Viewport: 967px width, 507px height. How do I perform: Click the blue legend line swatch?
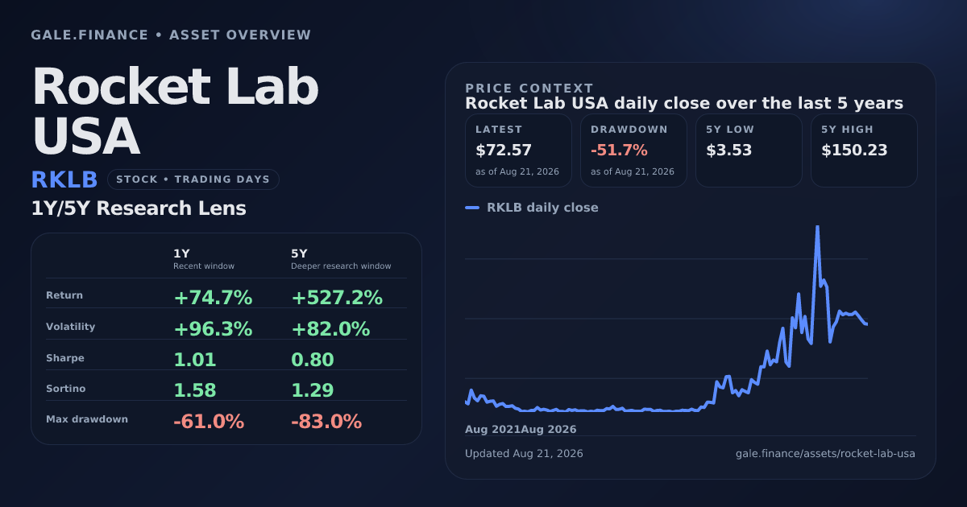pos(472,208)
